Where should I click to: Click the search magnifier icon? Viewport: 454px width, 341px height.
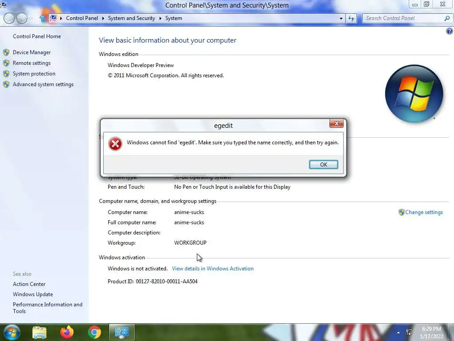point(447,18)
